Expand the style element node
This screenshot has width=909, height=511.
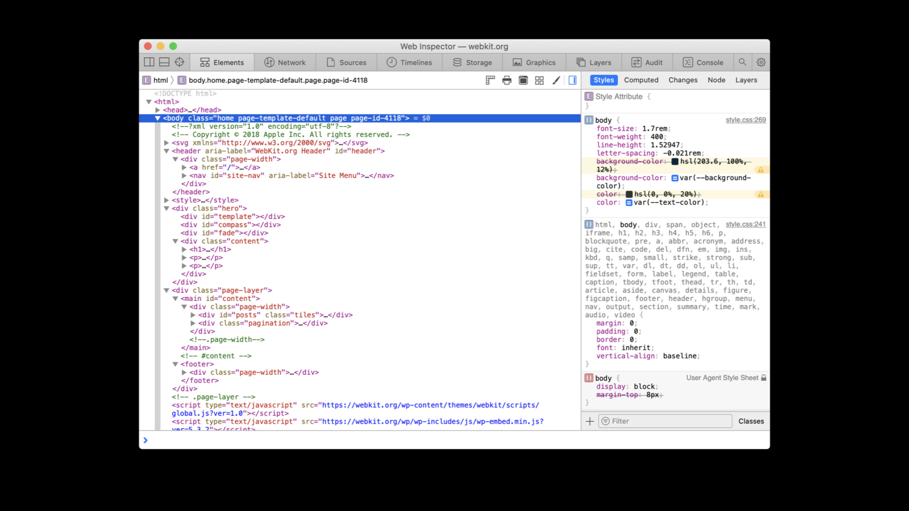point(166,200)
